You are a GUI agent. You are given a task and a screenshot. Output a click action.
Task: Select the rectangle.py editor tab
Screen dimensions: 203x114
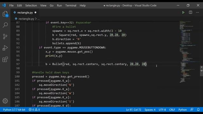[x=25, y=13]
